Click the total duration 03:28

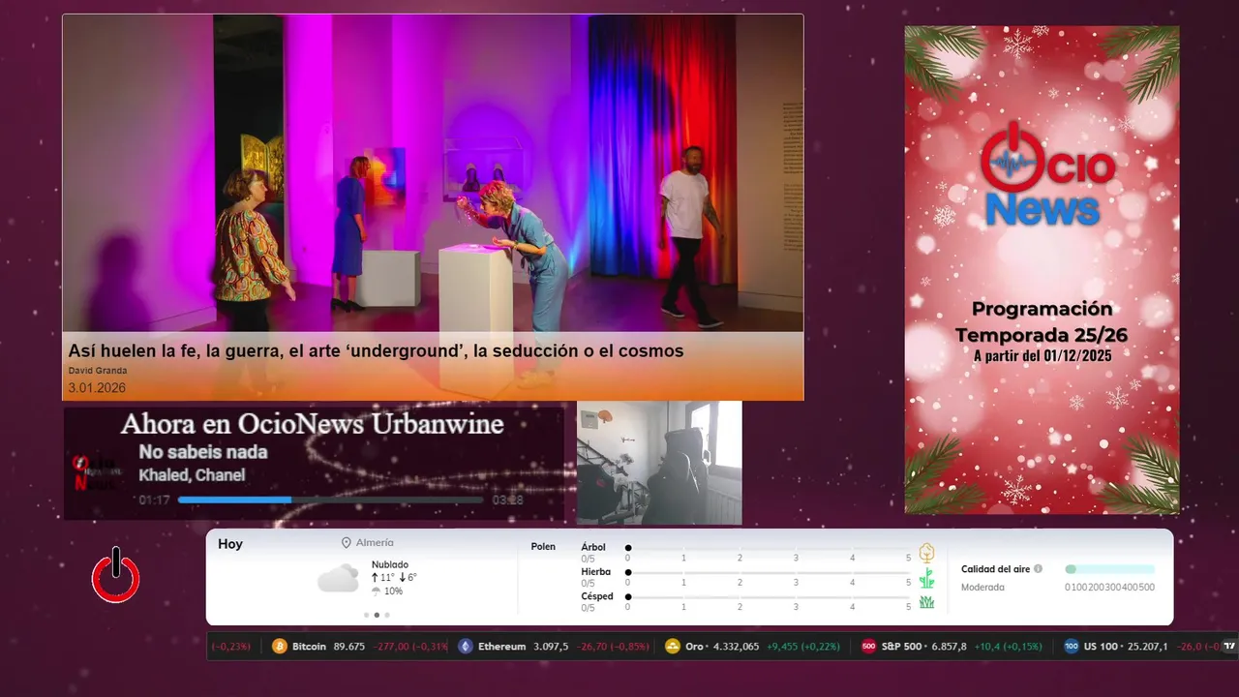[508, 500]
